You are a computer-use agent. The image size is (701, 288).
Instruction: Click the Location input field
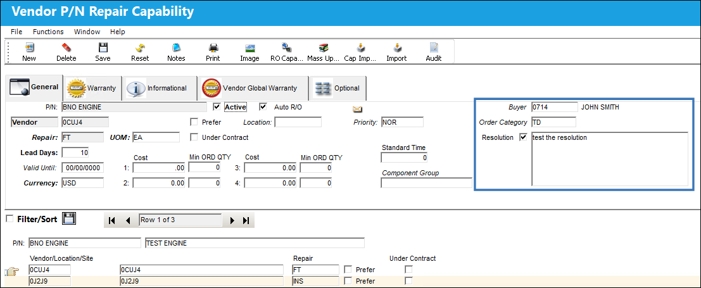click(298, 122)
